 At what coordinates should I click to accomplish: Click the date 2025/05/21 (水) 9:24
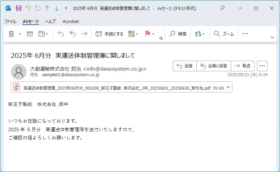point(248,75)
